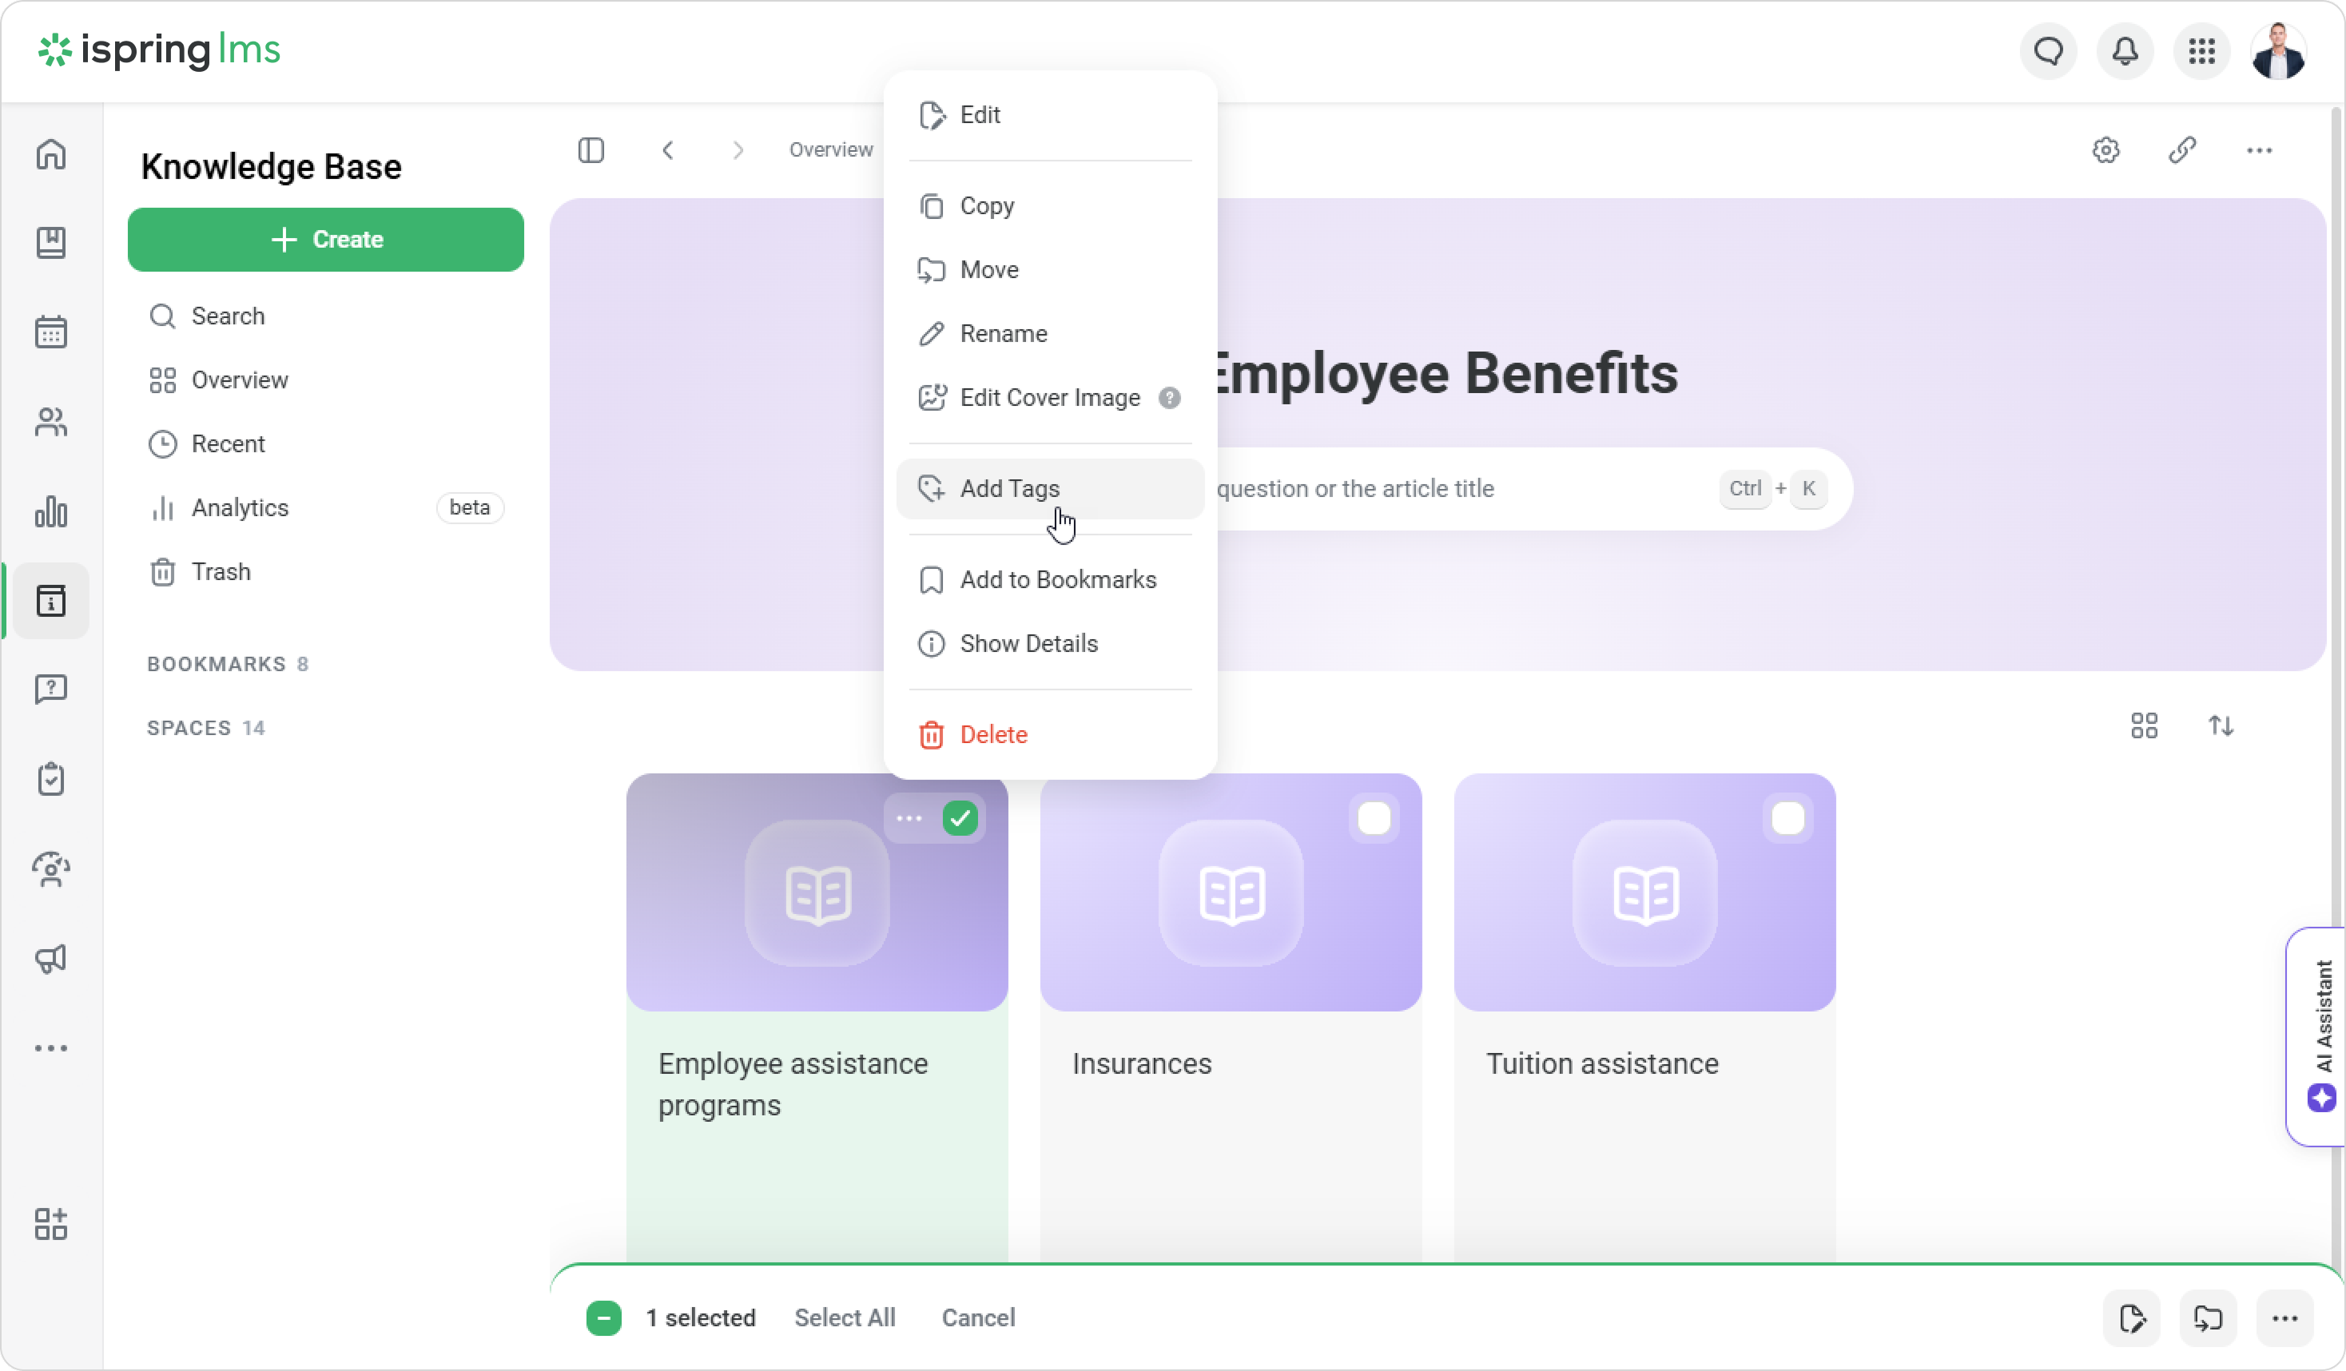Viewport: 2346px width, 1371px height.
Task: Click Select All in selection bar
Action: [845, 1318]
